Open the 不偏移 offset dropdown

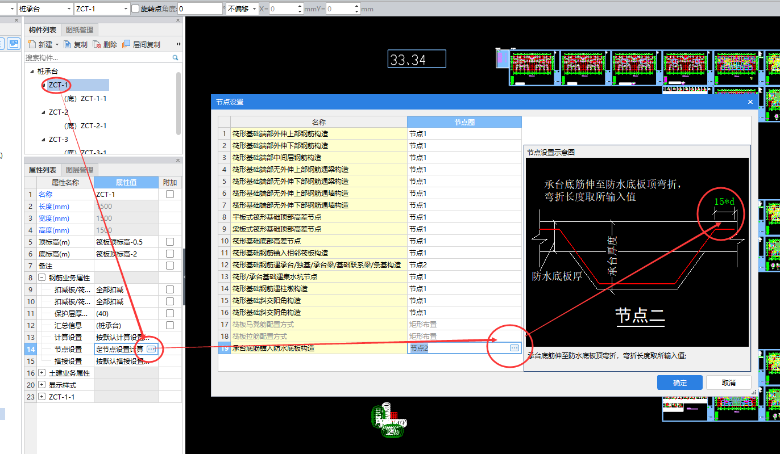pos(254,9)
